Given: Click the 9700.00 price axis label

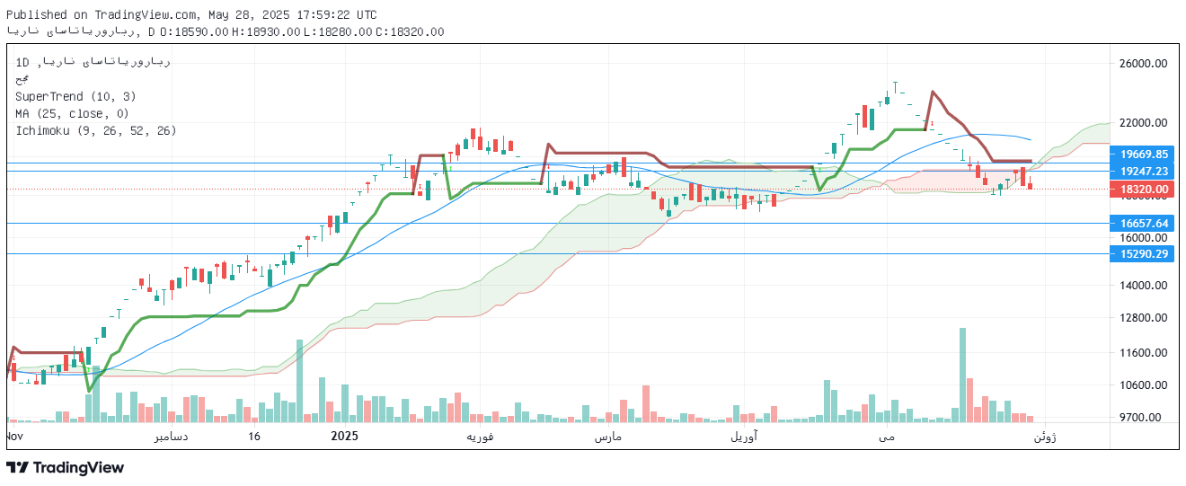Looking at the screenshot, I should (x=1143, y=418).
